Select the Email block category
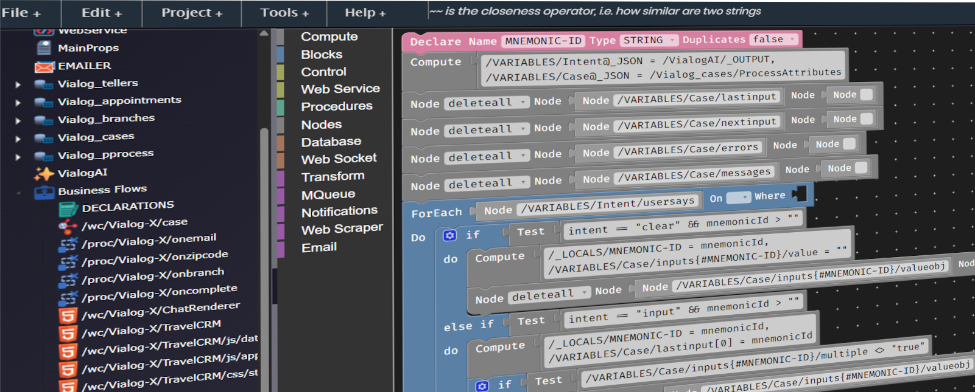Image resolution: width=975 pixels, height=392 pixels. pyautogui.click(x=319, y=247)
